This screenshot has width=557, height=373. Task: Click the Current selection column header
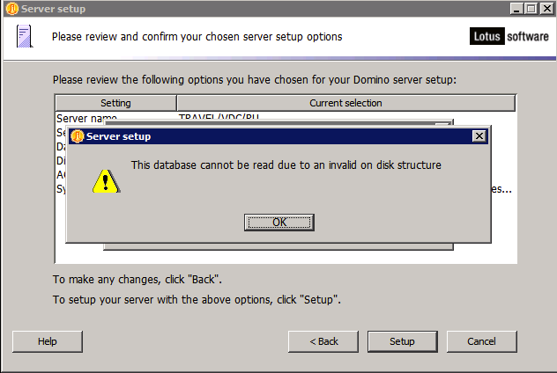tap(346, 103)
